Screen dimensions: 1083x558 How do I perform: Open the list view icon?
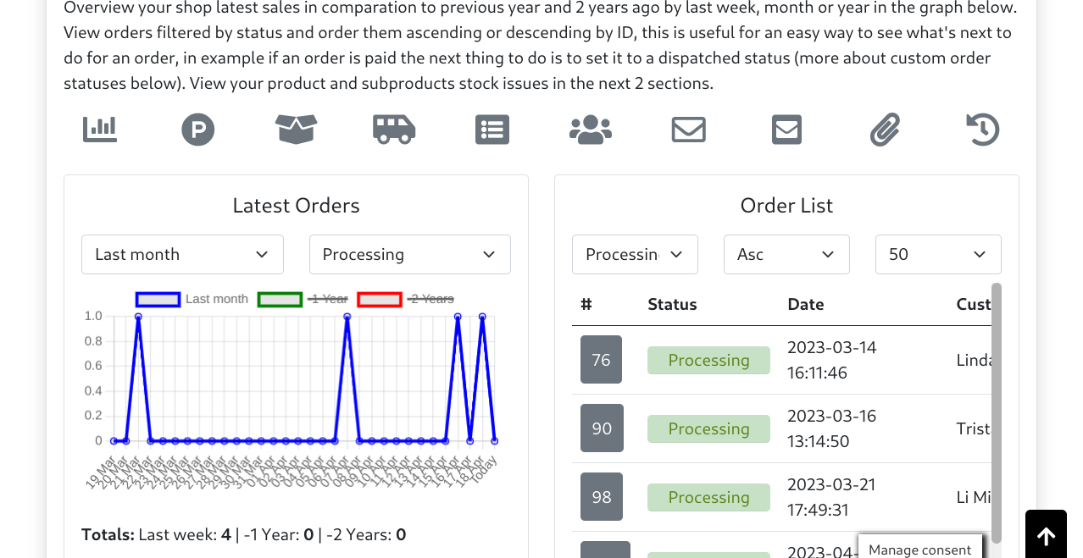click(492, 130)
